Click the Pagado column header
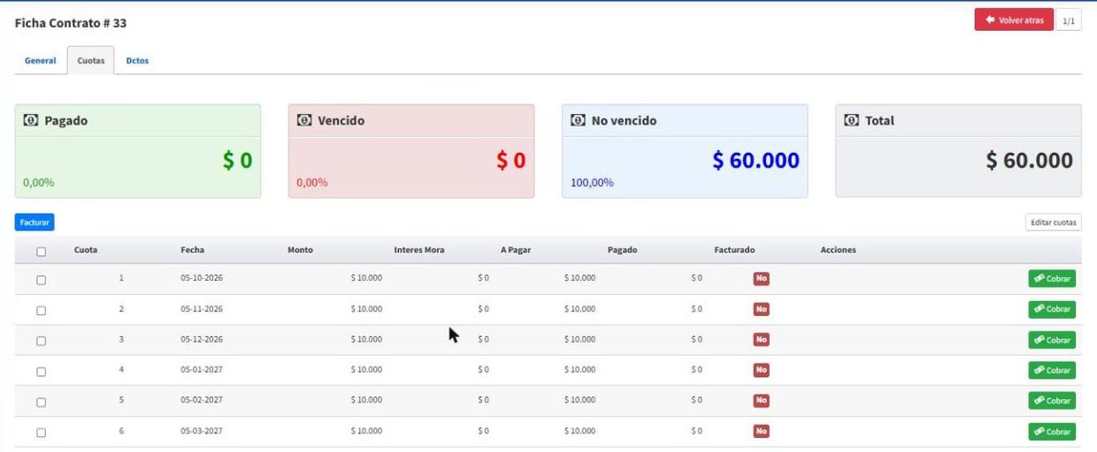Image resolution: width=1097 pixels, height=452 pixels. coord(622,251)
